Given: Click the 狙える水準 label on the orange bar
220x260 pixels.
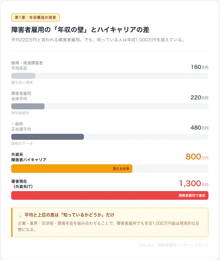Looking at the screenshot, I should coord(121,169).
